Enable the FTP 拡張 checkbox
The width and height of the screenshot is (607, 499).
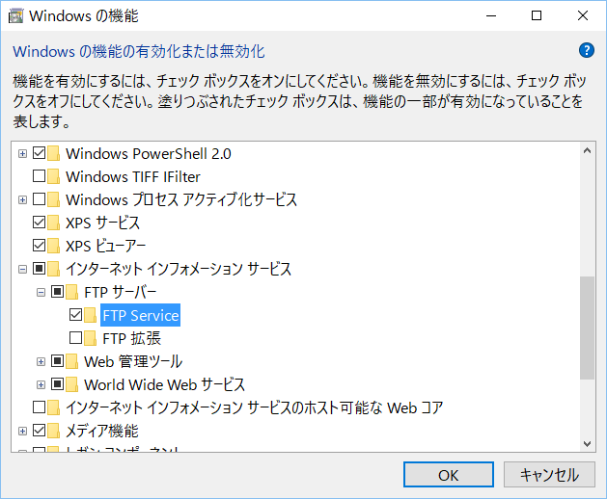pos(76,338)
